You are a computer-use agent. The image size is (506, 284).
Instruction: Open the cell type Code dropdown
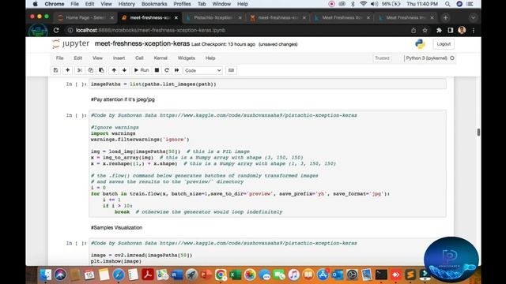202,70
